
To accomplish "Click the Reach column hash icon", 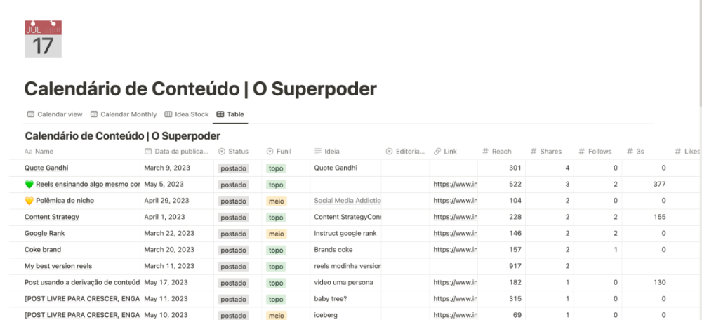I will (486, 152).
